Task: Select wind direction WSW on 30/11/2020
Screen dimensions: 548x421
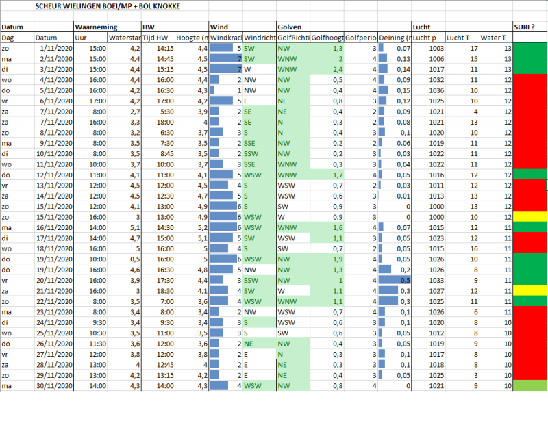Action: 260,385
